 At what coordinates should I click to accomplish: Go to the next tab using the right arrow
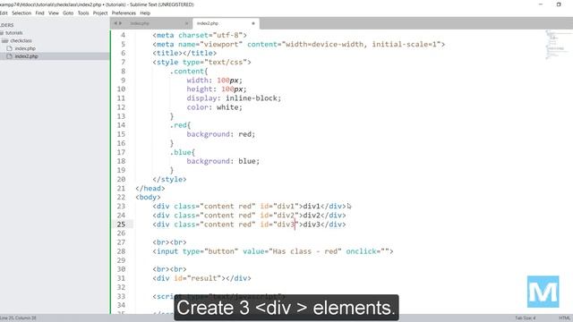point(120,23)
